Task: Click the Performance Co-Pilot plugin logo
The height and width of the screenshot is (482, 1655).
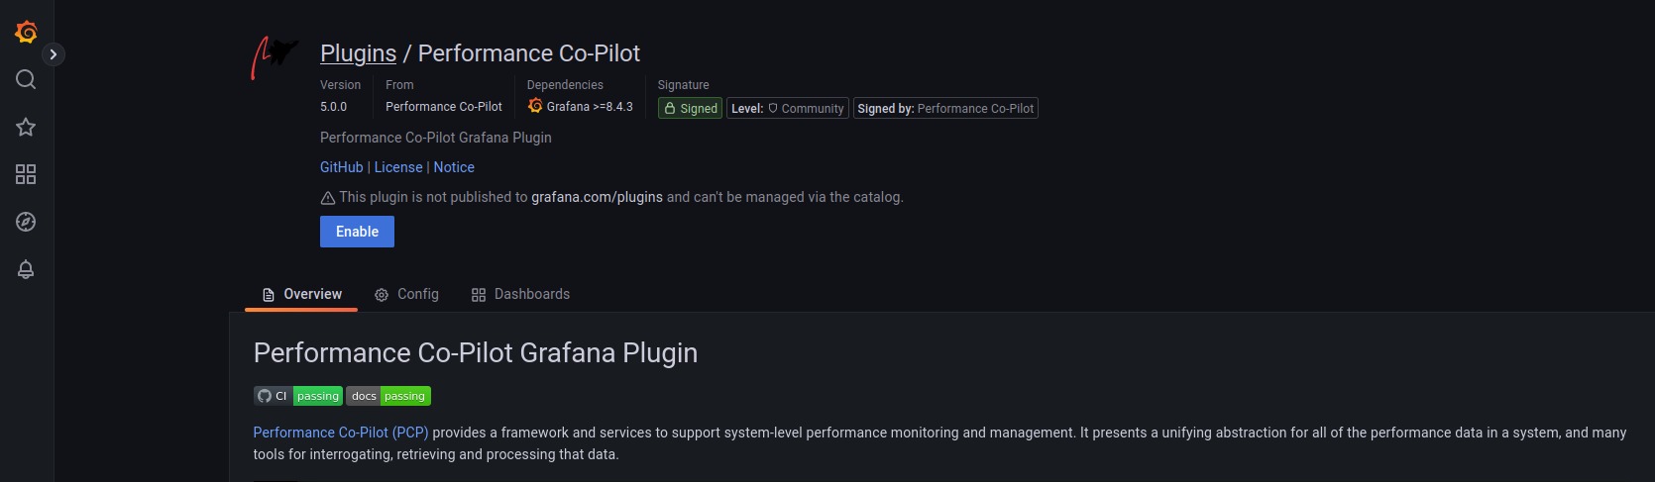Action: click(x=274, y=56)
